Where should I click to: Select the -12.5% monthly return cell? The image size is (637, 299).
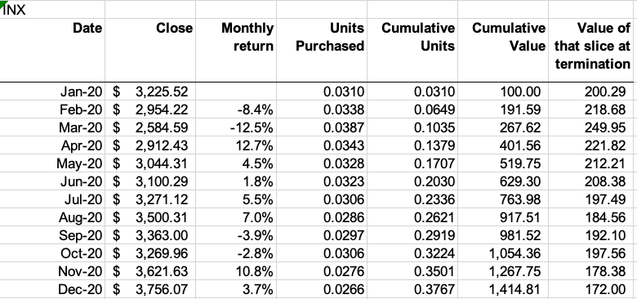[x=236, y=127]
